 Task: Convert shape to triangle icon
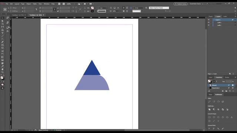click(x=232, y=117)
